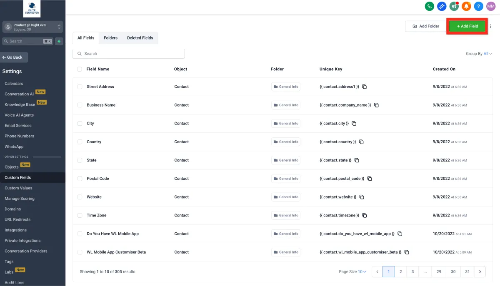
Task: Copy the contact.country unique key
Action: tap(361, 142)
